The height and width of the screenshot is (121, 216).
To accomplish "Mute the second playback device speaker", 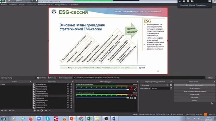I will (x=131, y=98).
